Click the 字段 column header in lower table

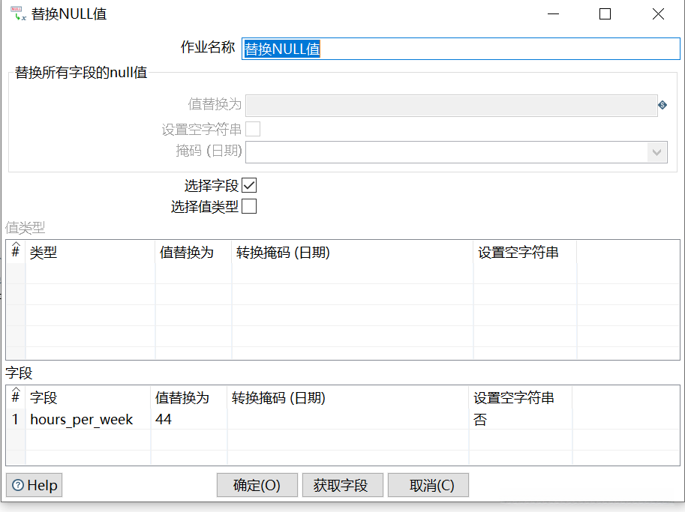click(x=88, y=397)
